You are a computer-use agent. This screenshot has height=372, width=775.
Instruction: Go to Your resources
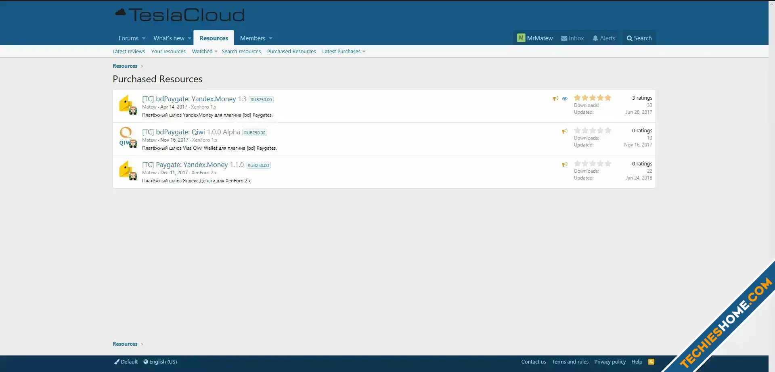(x=168, y=52)
